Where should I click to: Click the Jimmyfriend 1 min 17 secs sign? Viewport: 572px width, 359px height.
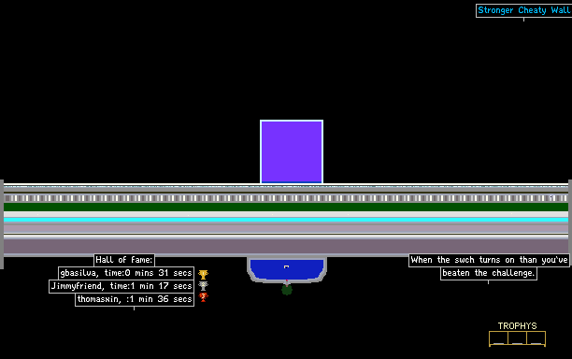(122, 286)
